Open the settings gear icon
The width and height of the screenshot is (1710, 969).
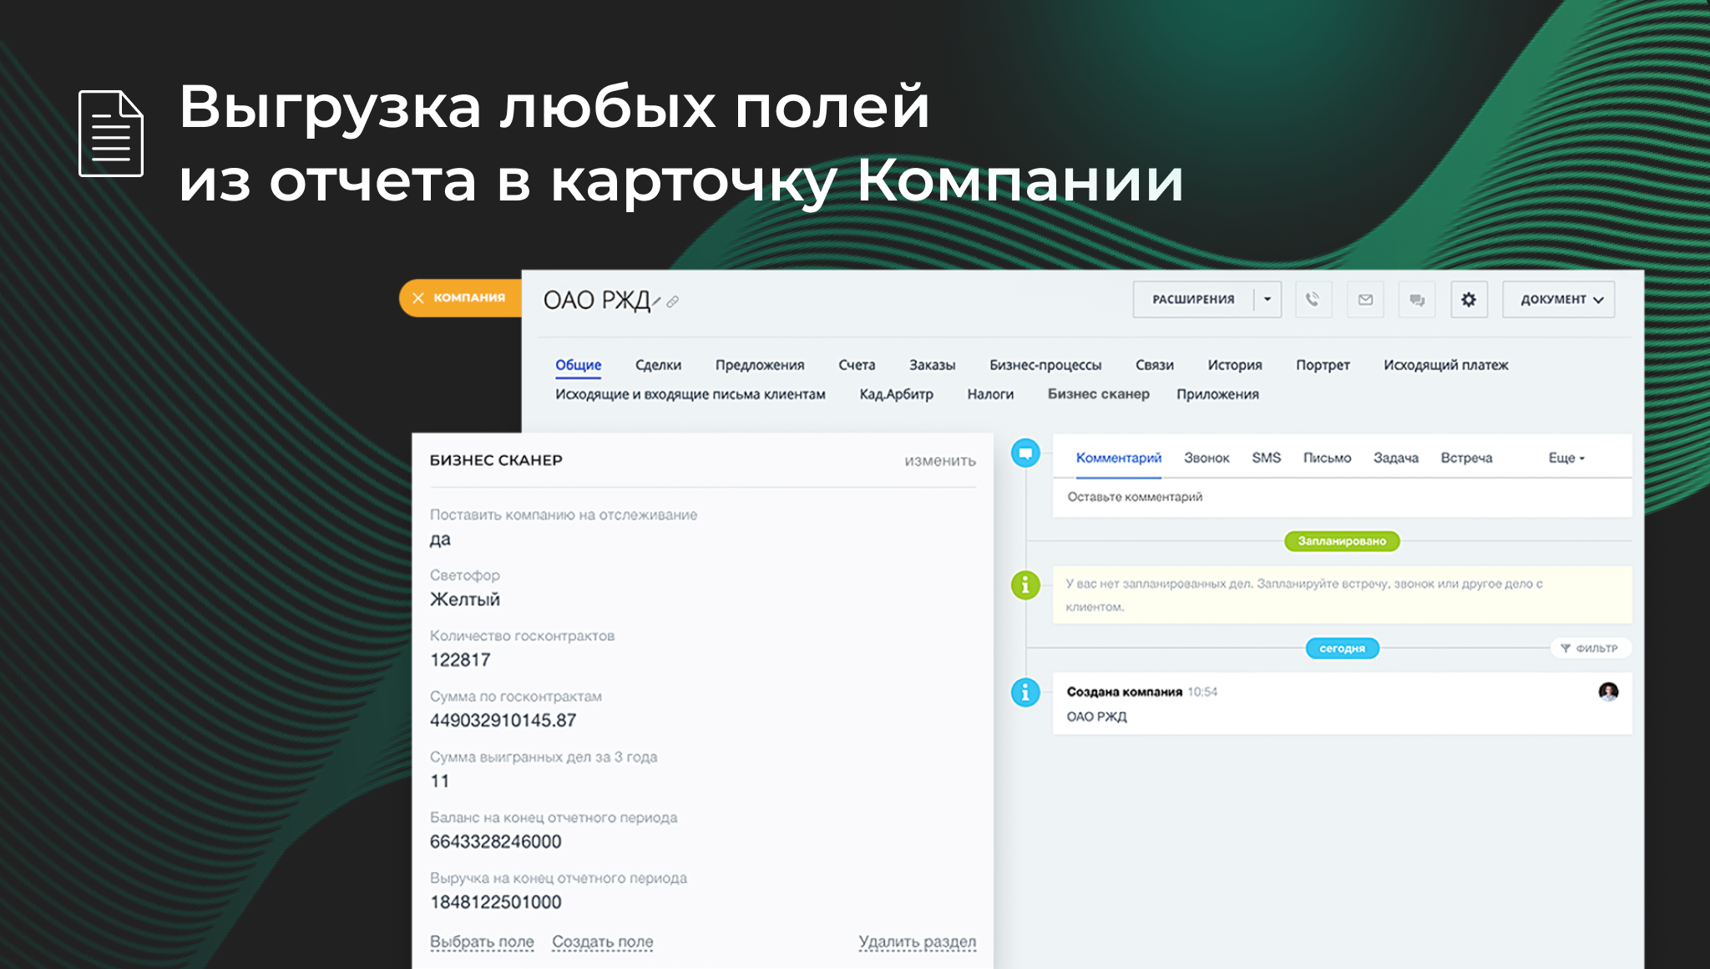pyautogui.click(x=1469, y=299)
